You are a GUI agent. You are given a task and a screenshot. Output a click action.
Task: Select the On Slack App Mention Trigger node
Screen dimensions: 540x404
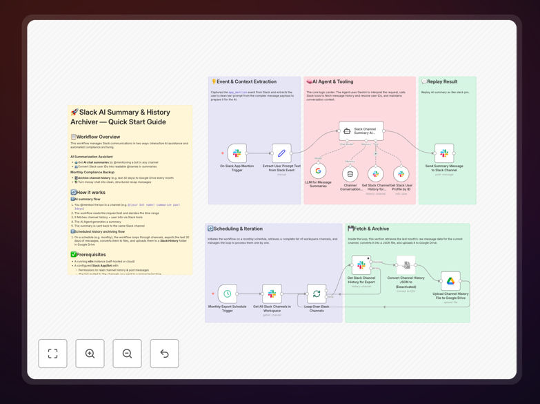click(237, 153)
